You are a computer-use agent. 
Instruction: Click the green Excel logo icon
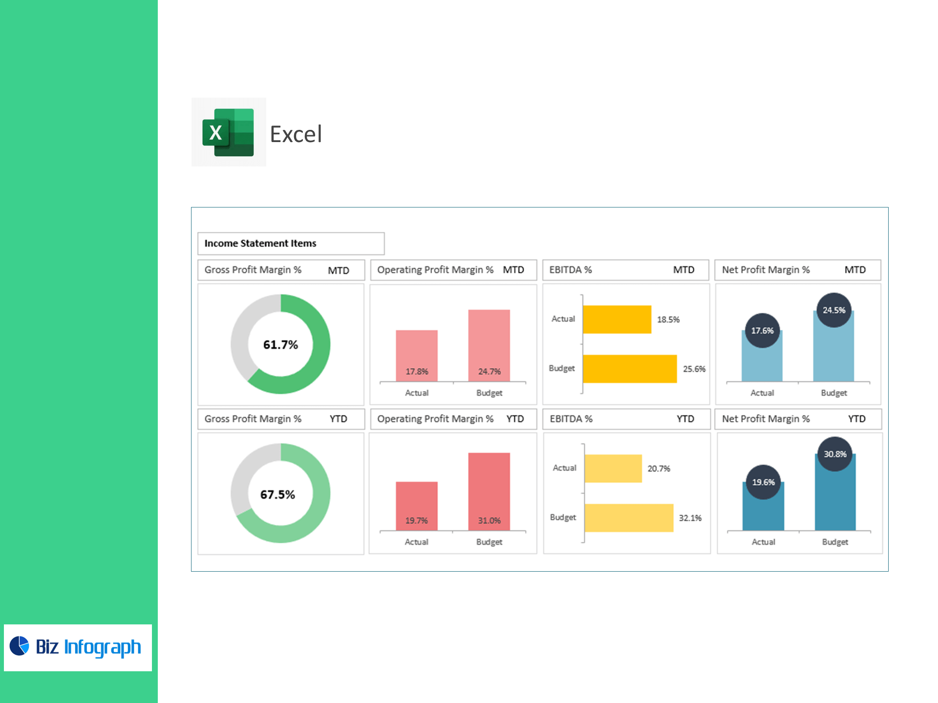(228, 132)
